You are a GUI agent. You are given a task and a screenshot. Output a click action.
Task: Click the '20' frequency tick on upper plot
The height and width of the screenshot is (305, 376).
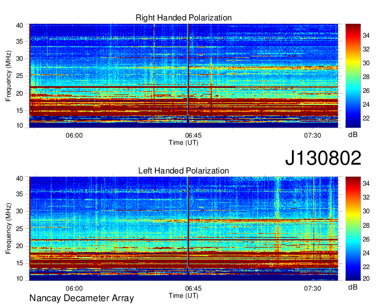coord(19,93)
